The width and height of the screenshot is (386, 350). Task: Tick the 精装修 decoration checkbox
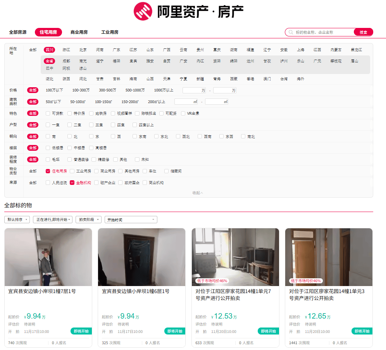94,159
